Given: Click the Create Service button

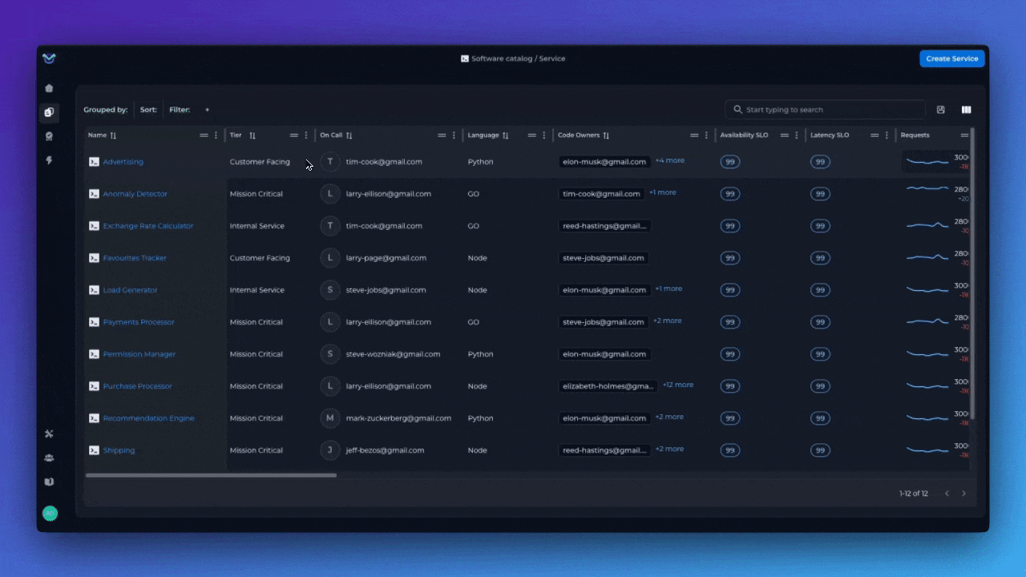Looking at the screenshot, I should 951,59.
